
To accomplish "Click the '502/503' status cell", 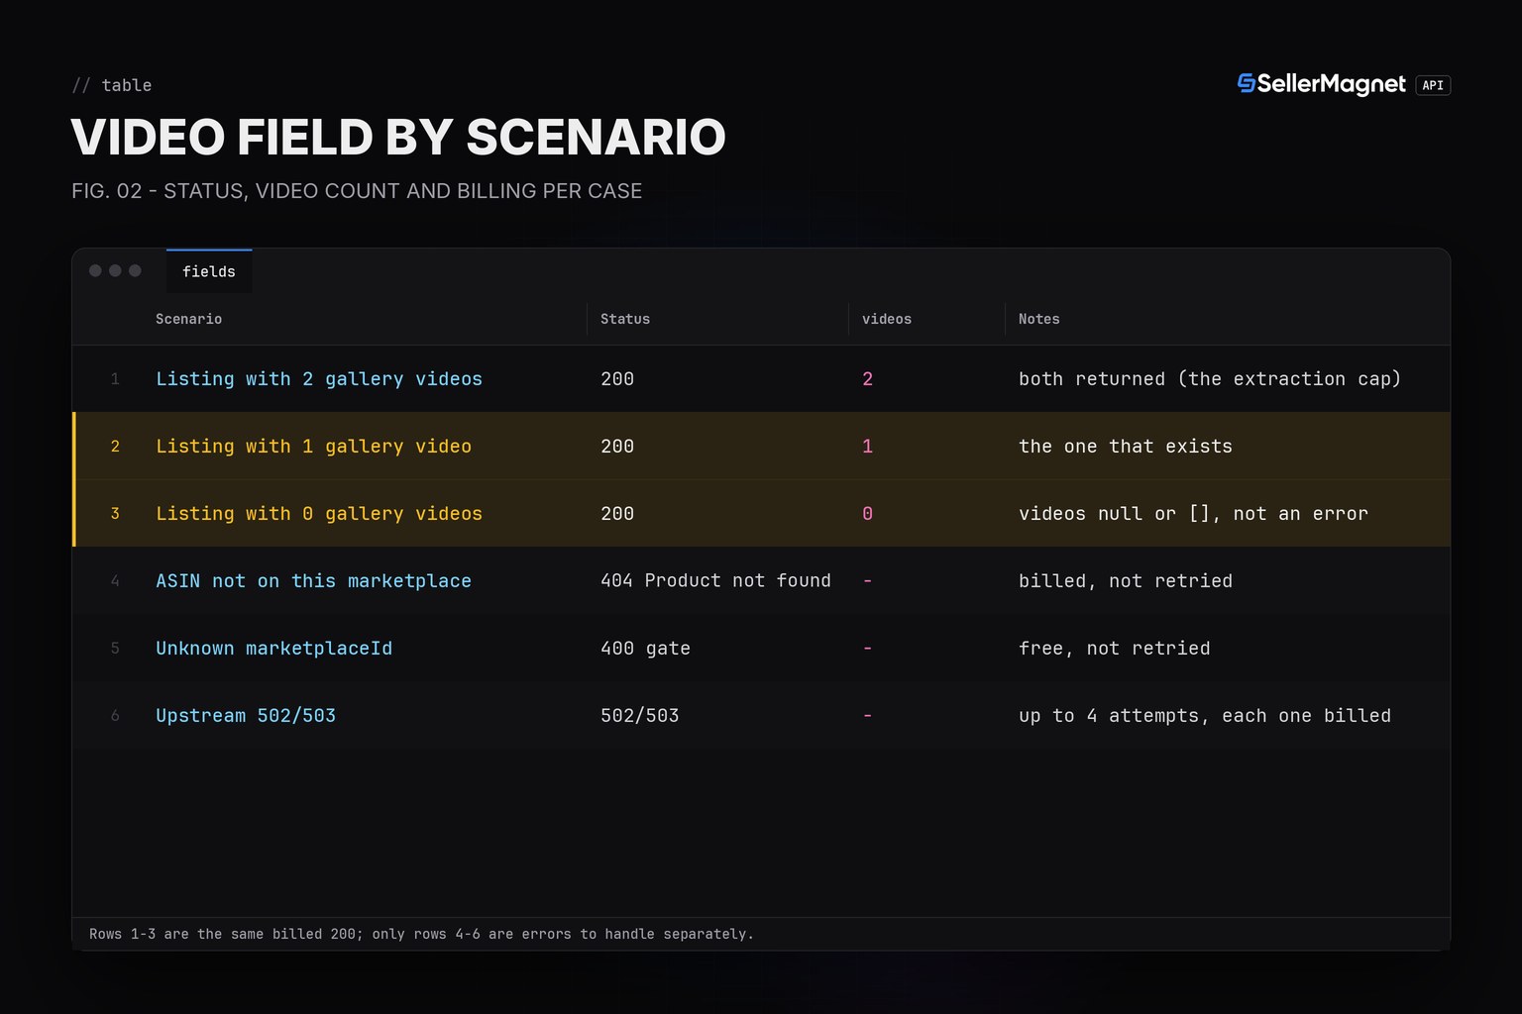I will coord(639,716).
